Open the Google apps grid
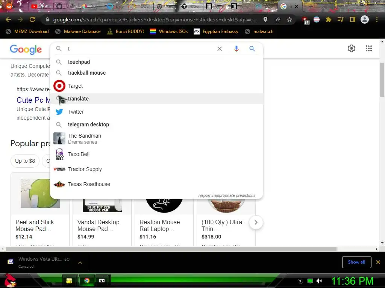This screenshot has height=288, width=385. point(369,48)
